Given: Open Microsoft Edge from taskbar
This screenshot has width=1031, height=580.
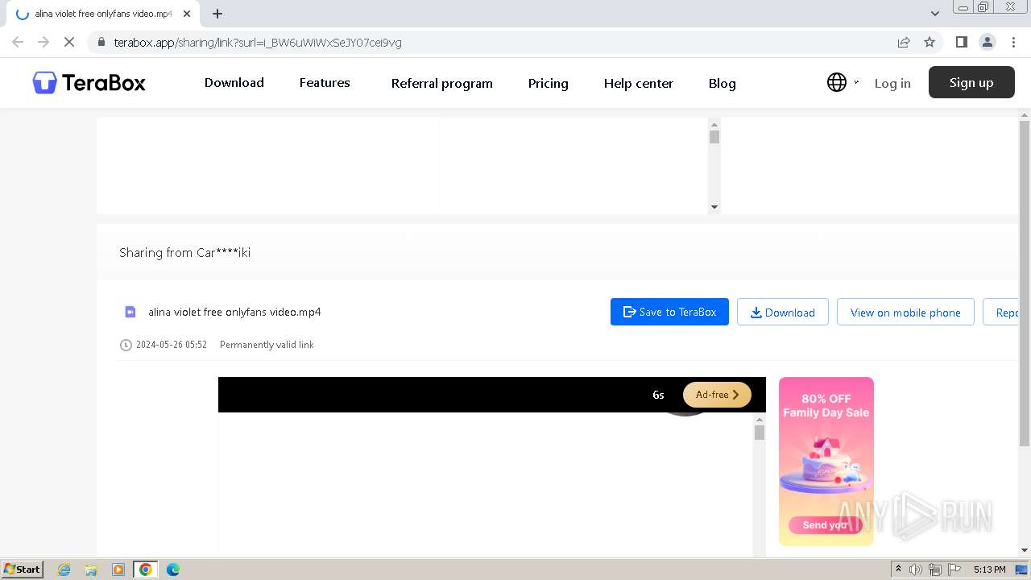Looking at the screenshot, I should point(172,570).
